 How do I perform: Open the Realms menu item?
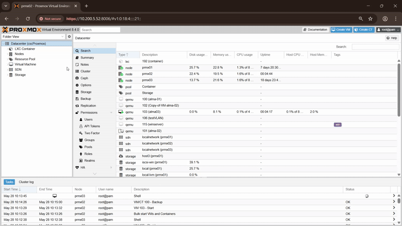pyautogui.click(x=94, y=160)
